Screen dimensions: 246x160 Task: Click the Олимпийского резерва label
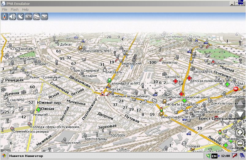[x=31, y=131]
